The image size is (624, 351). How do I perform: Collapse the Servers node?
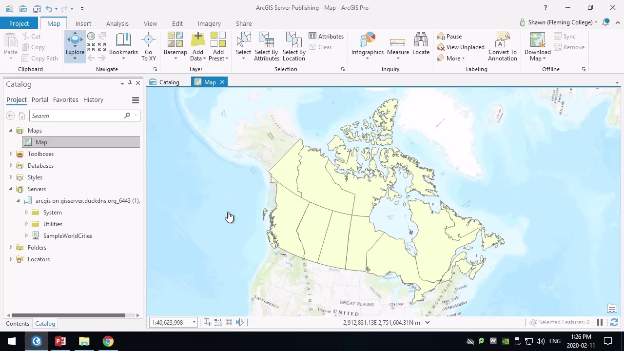pyautogui.click(x=10, y=189)
